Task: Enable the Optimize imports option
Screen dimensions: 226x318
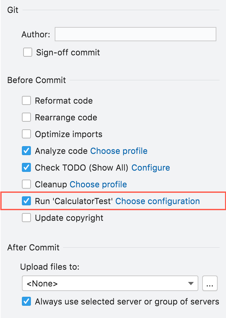Action: pyautogui.click(x=26, y=134)
